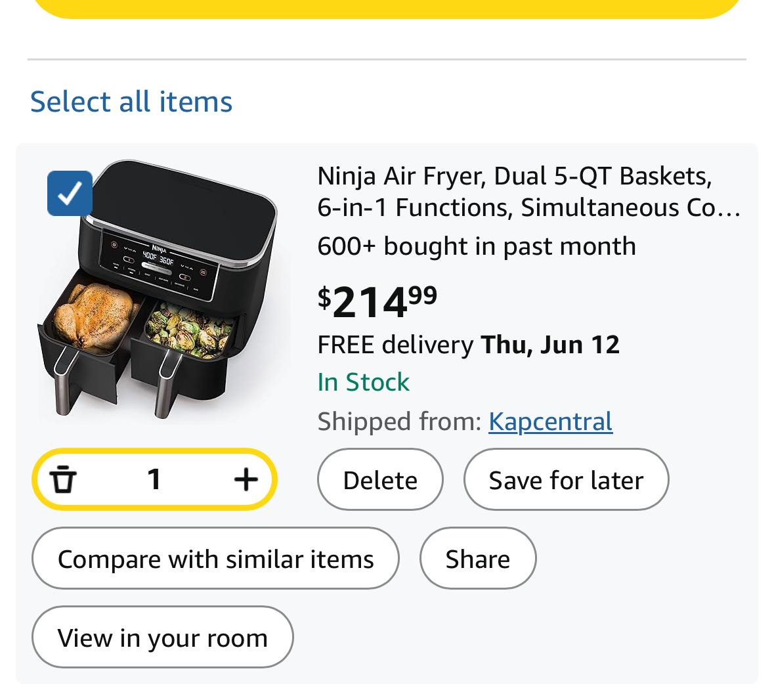This screenshot has width=774, height=696.
Task: Increase quantity with the plus icon
Action: [246, 479]
